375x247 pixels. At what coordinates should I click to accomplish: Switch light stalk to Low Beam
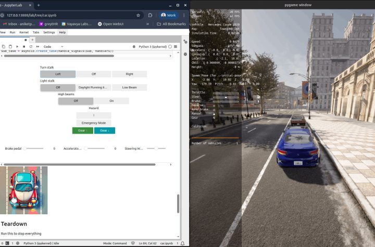point(129,87)
